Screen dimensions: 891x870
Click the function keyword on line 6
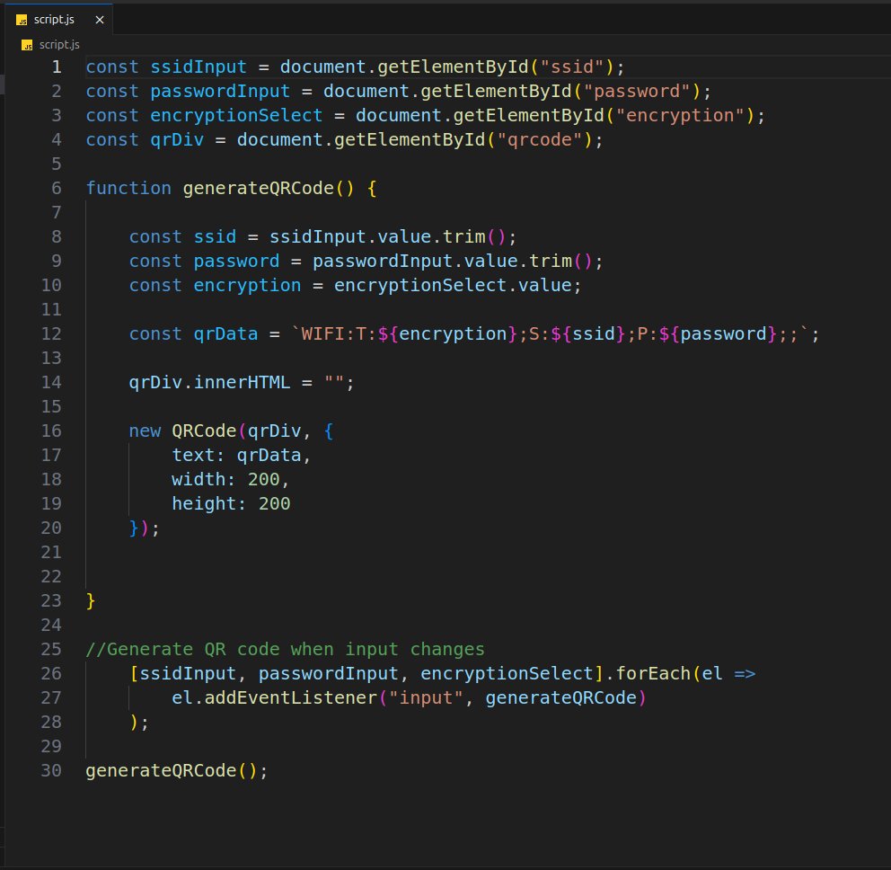coord(128,188)
